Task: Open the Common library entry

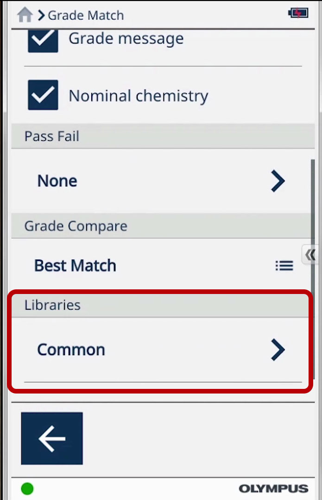Action: pos(71,350)
